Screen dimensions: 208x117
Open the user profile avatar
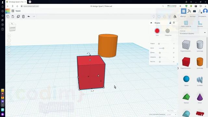pos(205,11)
